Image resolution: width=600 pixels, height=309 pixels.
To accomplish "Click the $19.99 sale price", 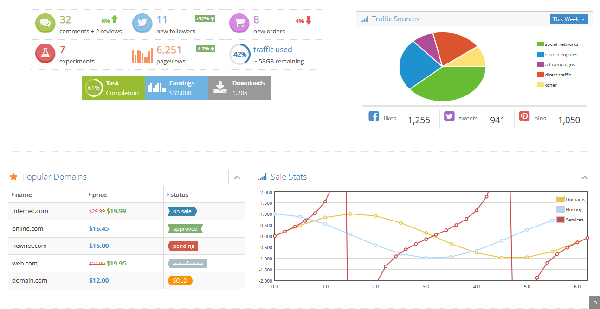I will pyautogui.click(x=116, y=211).
